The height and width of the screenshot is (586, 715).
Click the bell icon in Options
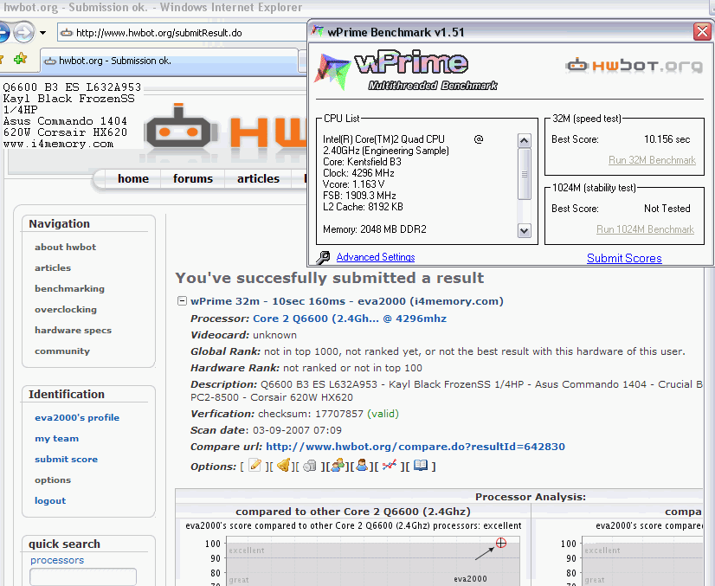[283, 466]
